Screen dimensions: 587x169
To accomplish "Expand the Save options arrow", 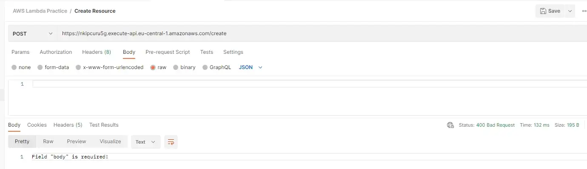I will [x=570, y=11].
